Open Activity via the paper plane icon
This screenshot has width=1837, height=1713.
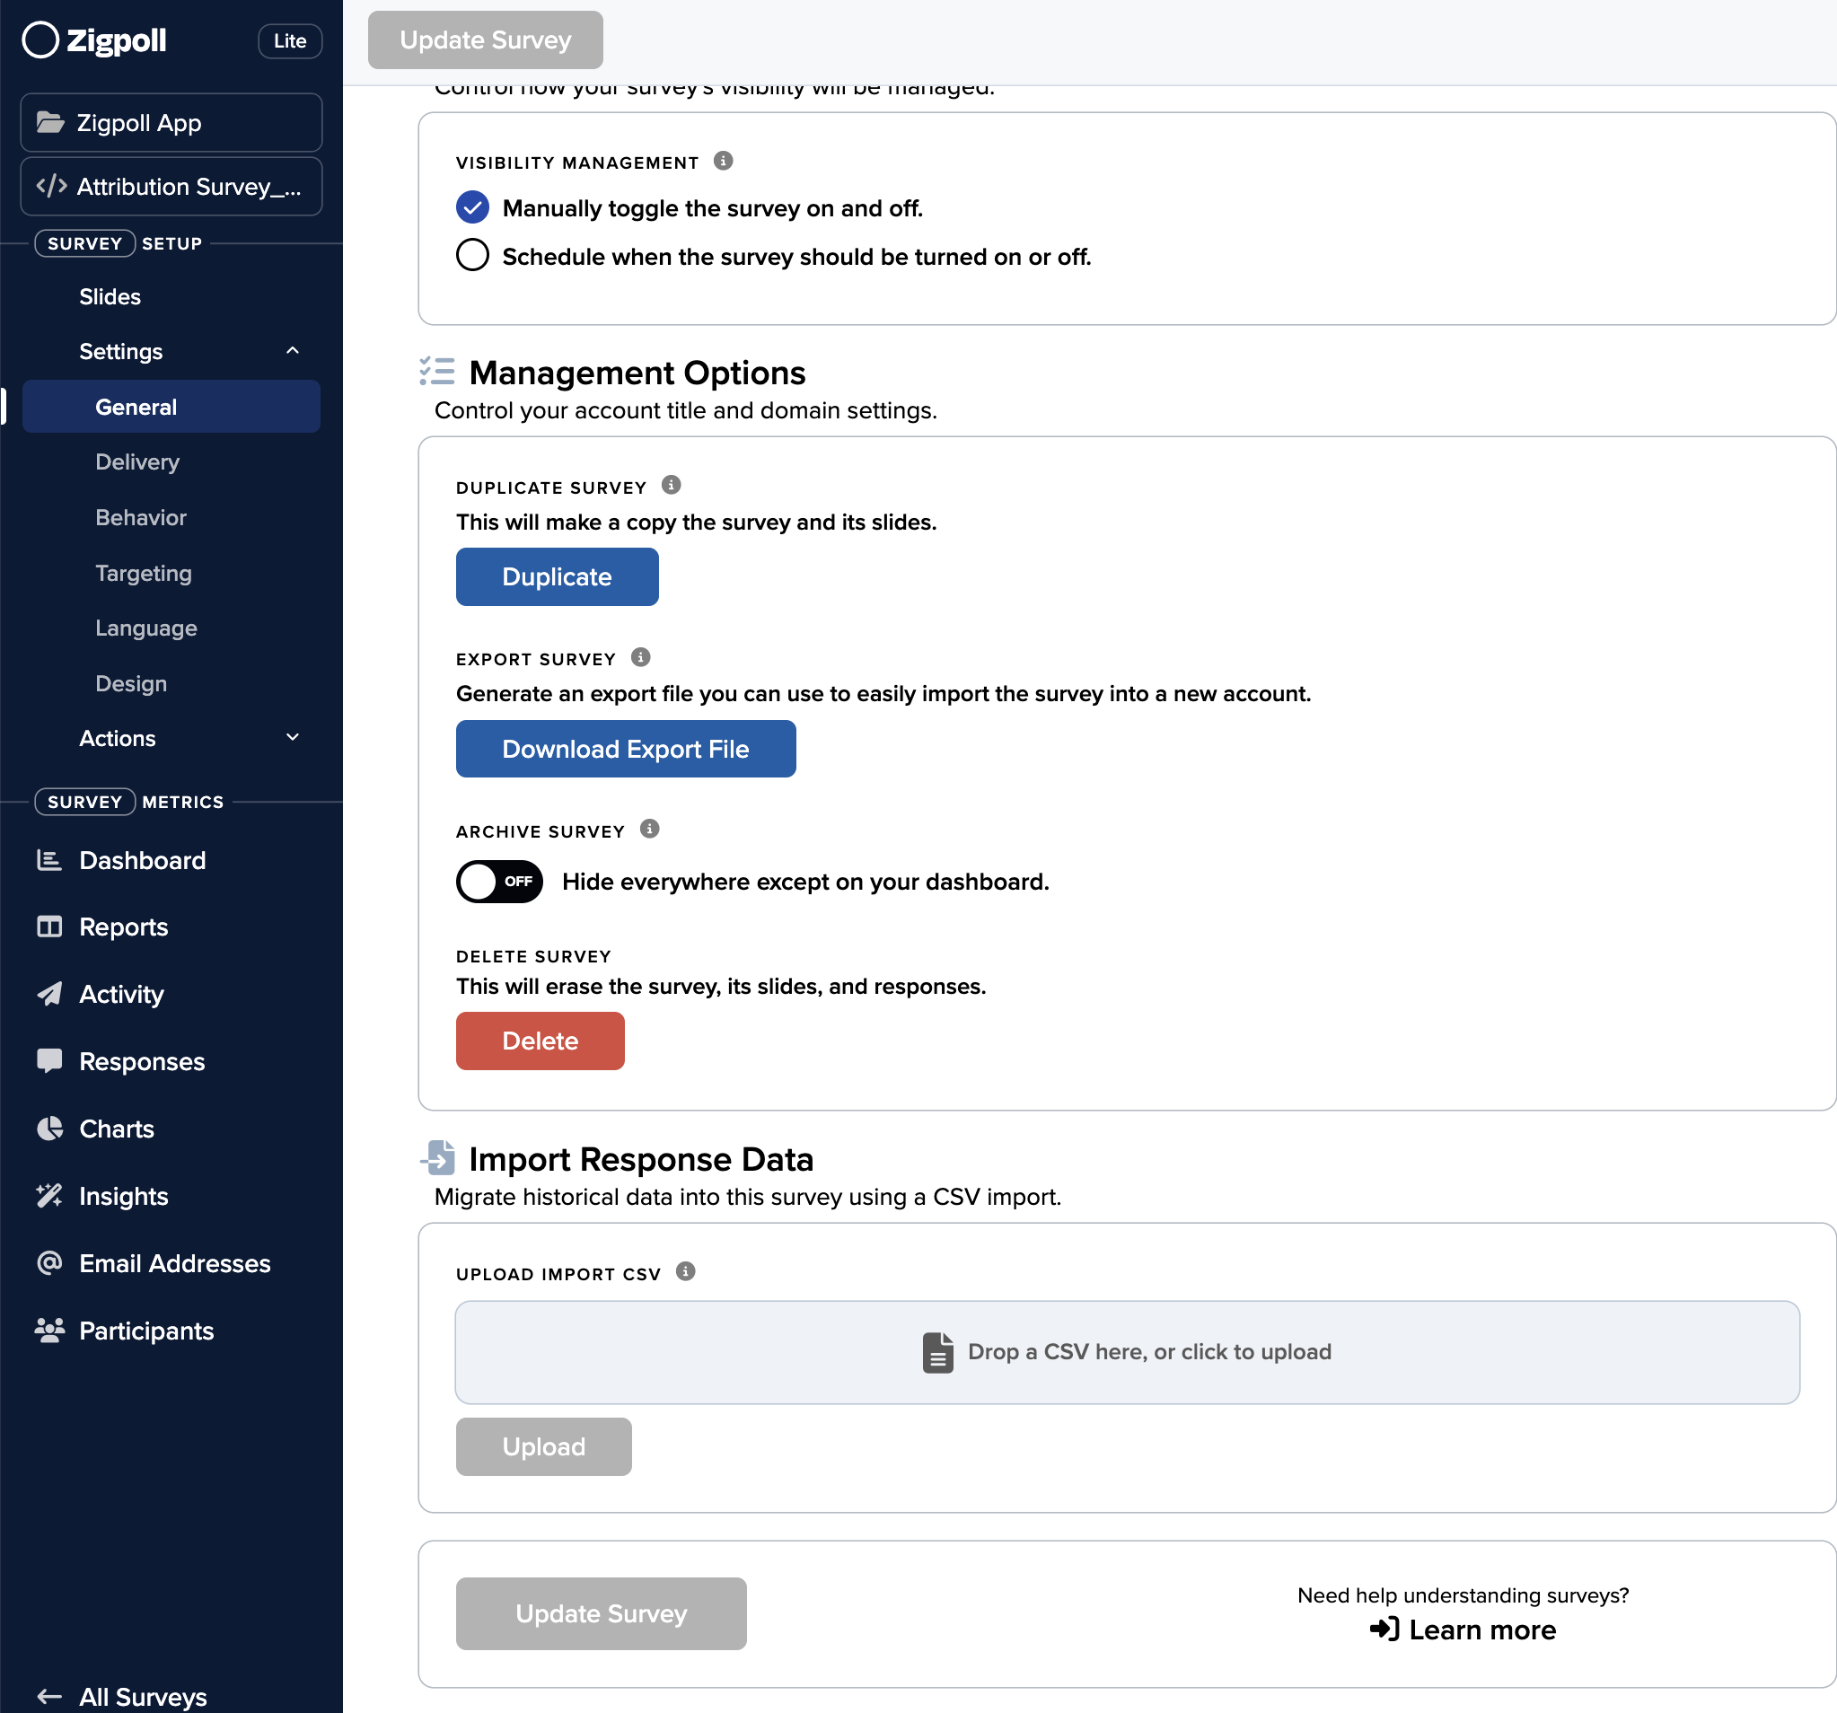[49, 994]
